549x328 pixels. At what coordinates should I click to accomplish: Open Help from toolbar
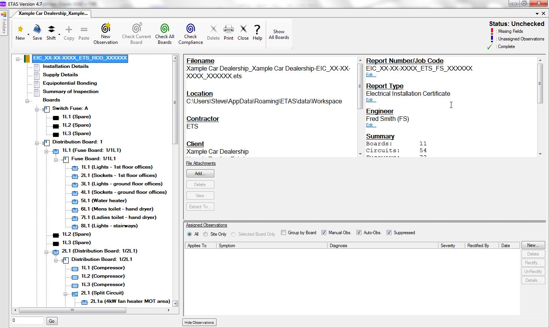[257, 32]
